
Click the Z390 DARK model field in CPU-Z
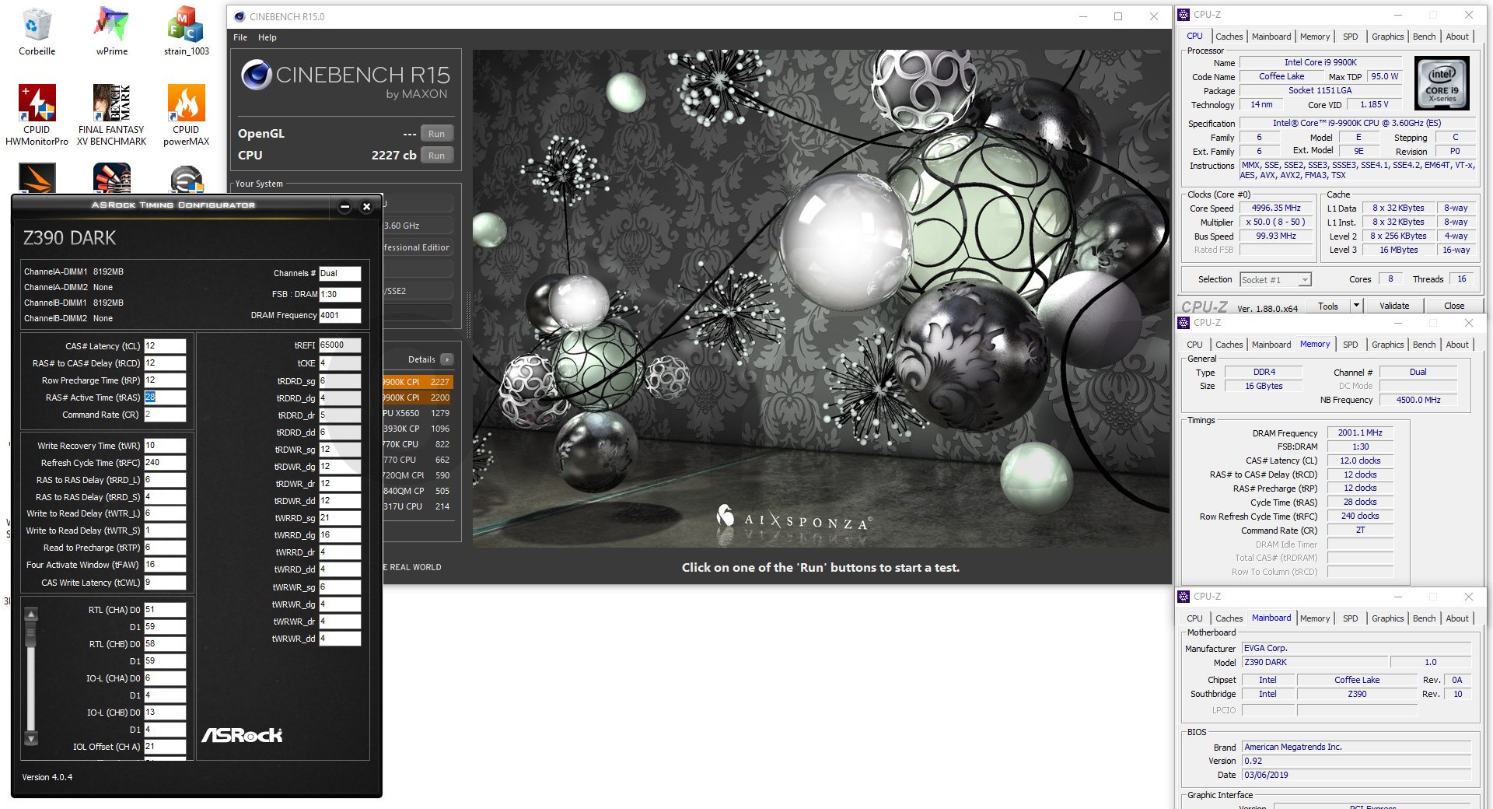tap(1313, 662)
